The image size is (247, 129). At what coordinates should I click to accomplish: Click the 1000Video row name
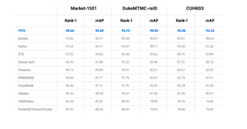[26, 102]
